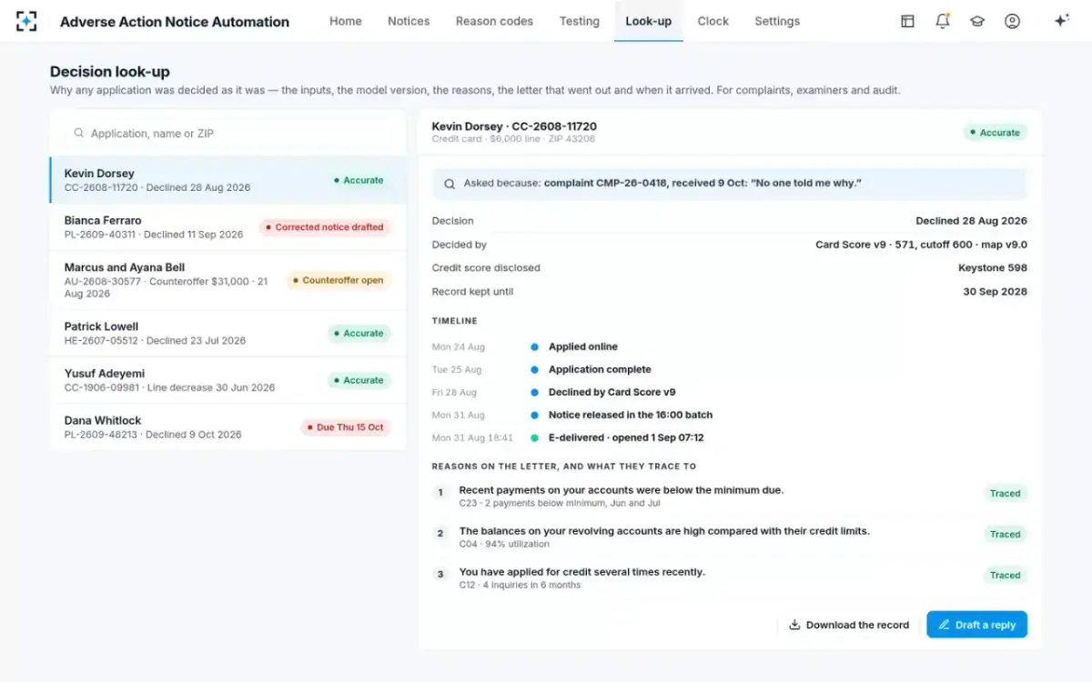Open the Notices tab

(x=409, y=21)
